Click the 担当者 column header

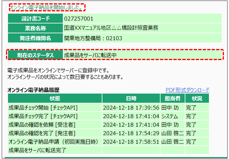pyautogui.click(x=172, y=98)
